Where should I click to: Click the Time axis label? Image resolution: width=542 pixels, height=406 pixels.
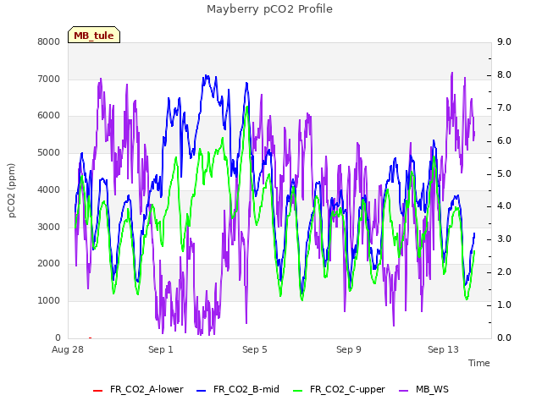(x=479, y=363)
